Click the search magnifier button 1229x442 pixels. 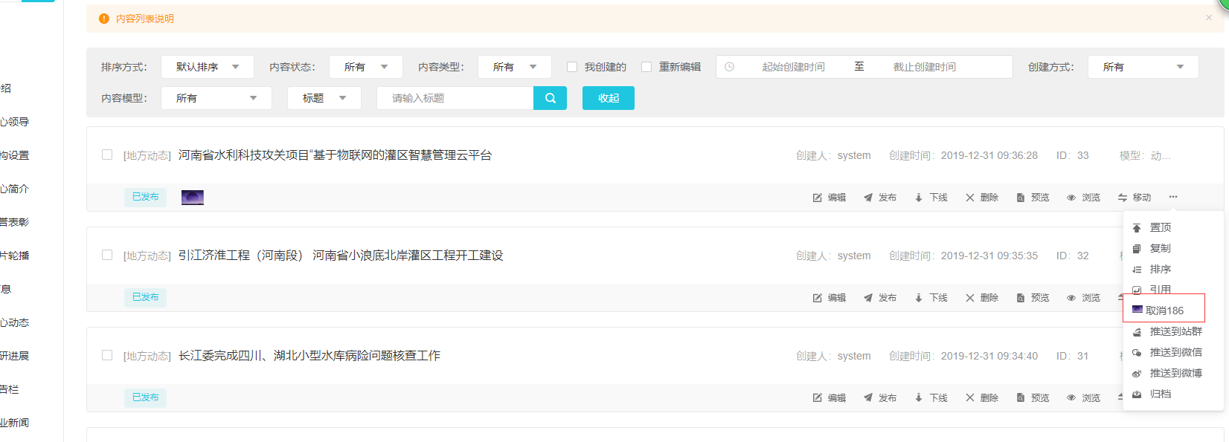pos(550,98)
